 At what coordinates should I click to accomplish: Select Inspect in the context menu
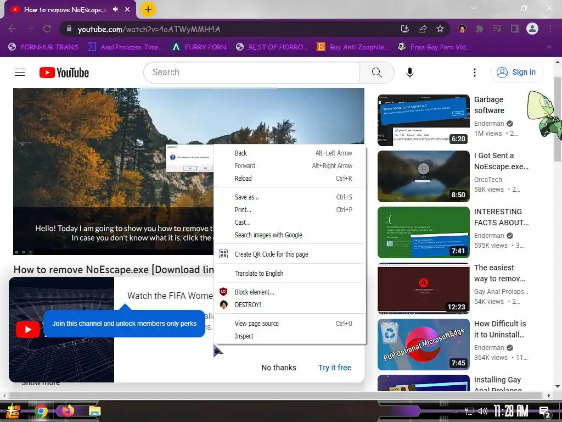(x=290, y=336)
